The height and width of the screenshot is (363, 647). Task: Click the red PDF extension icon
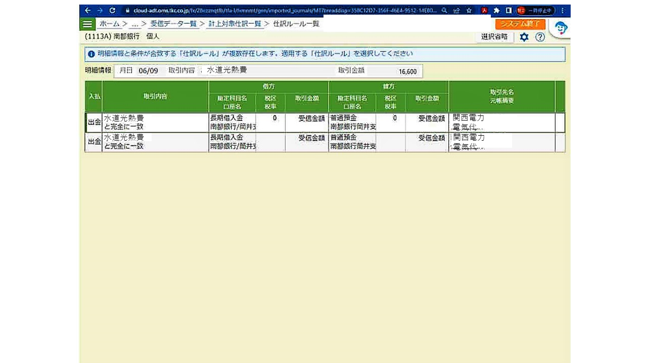(484, 10)
